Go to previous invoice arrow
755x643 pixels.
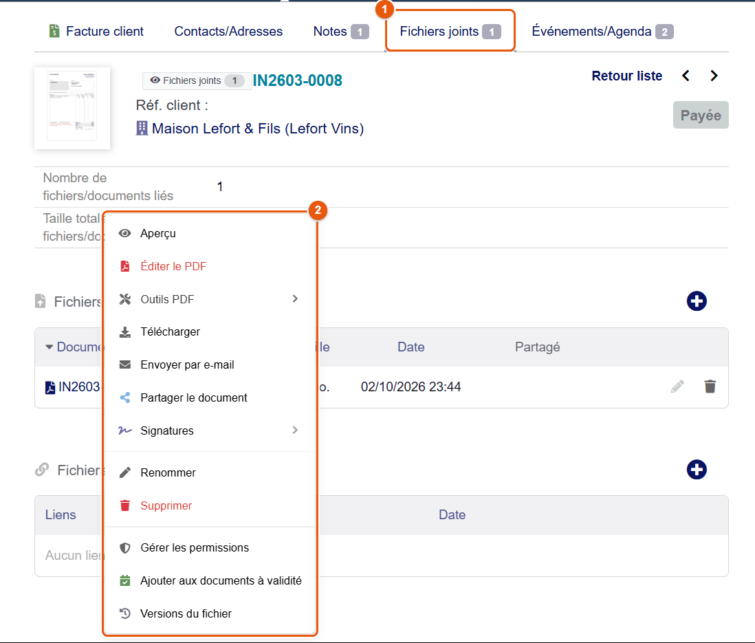(686, 76)
